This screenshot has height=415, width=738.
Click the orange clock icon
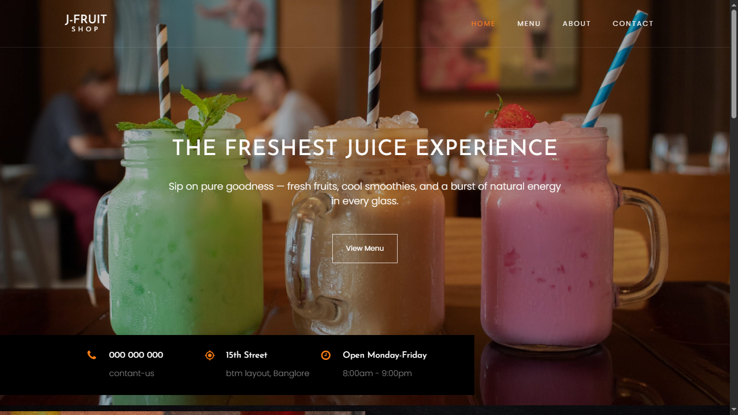tap(326, 355)
